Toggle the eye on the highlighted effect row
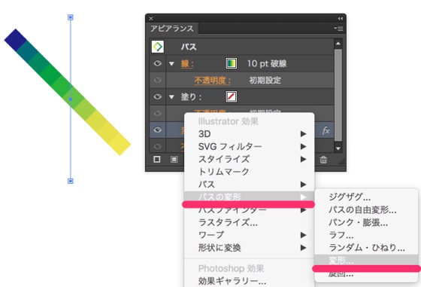The image size is (421, 287). pyautogui.click(x=158, y=130)
